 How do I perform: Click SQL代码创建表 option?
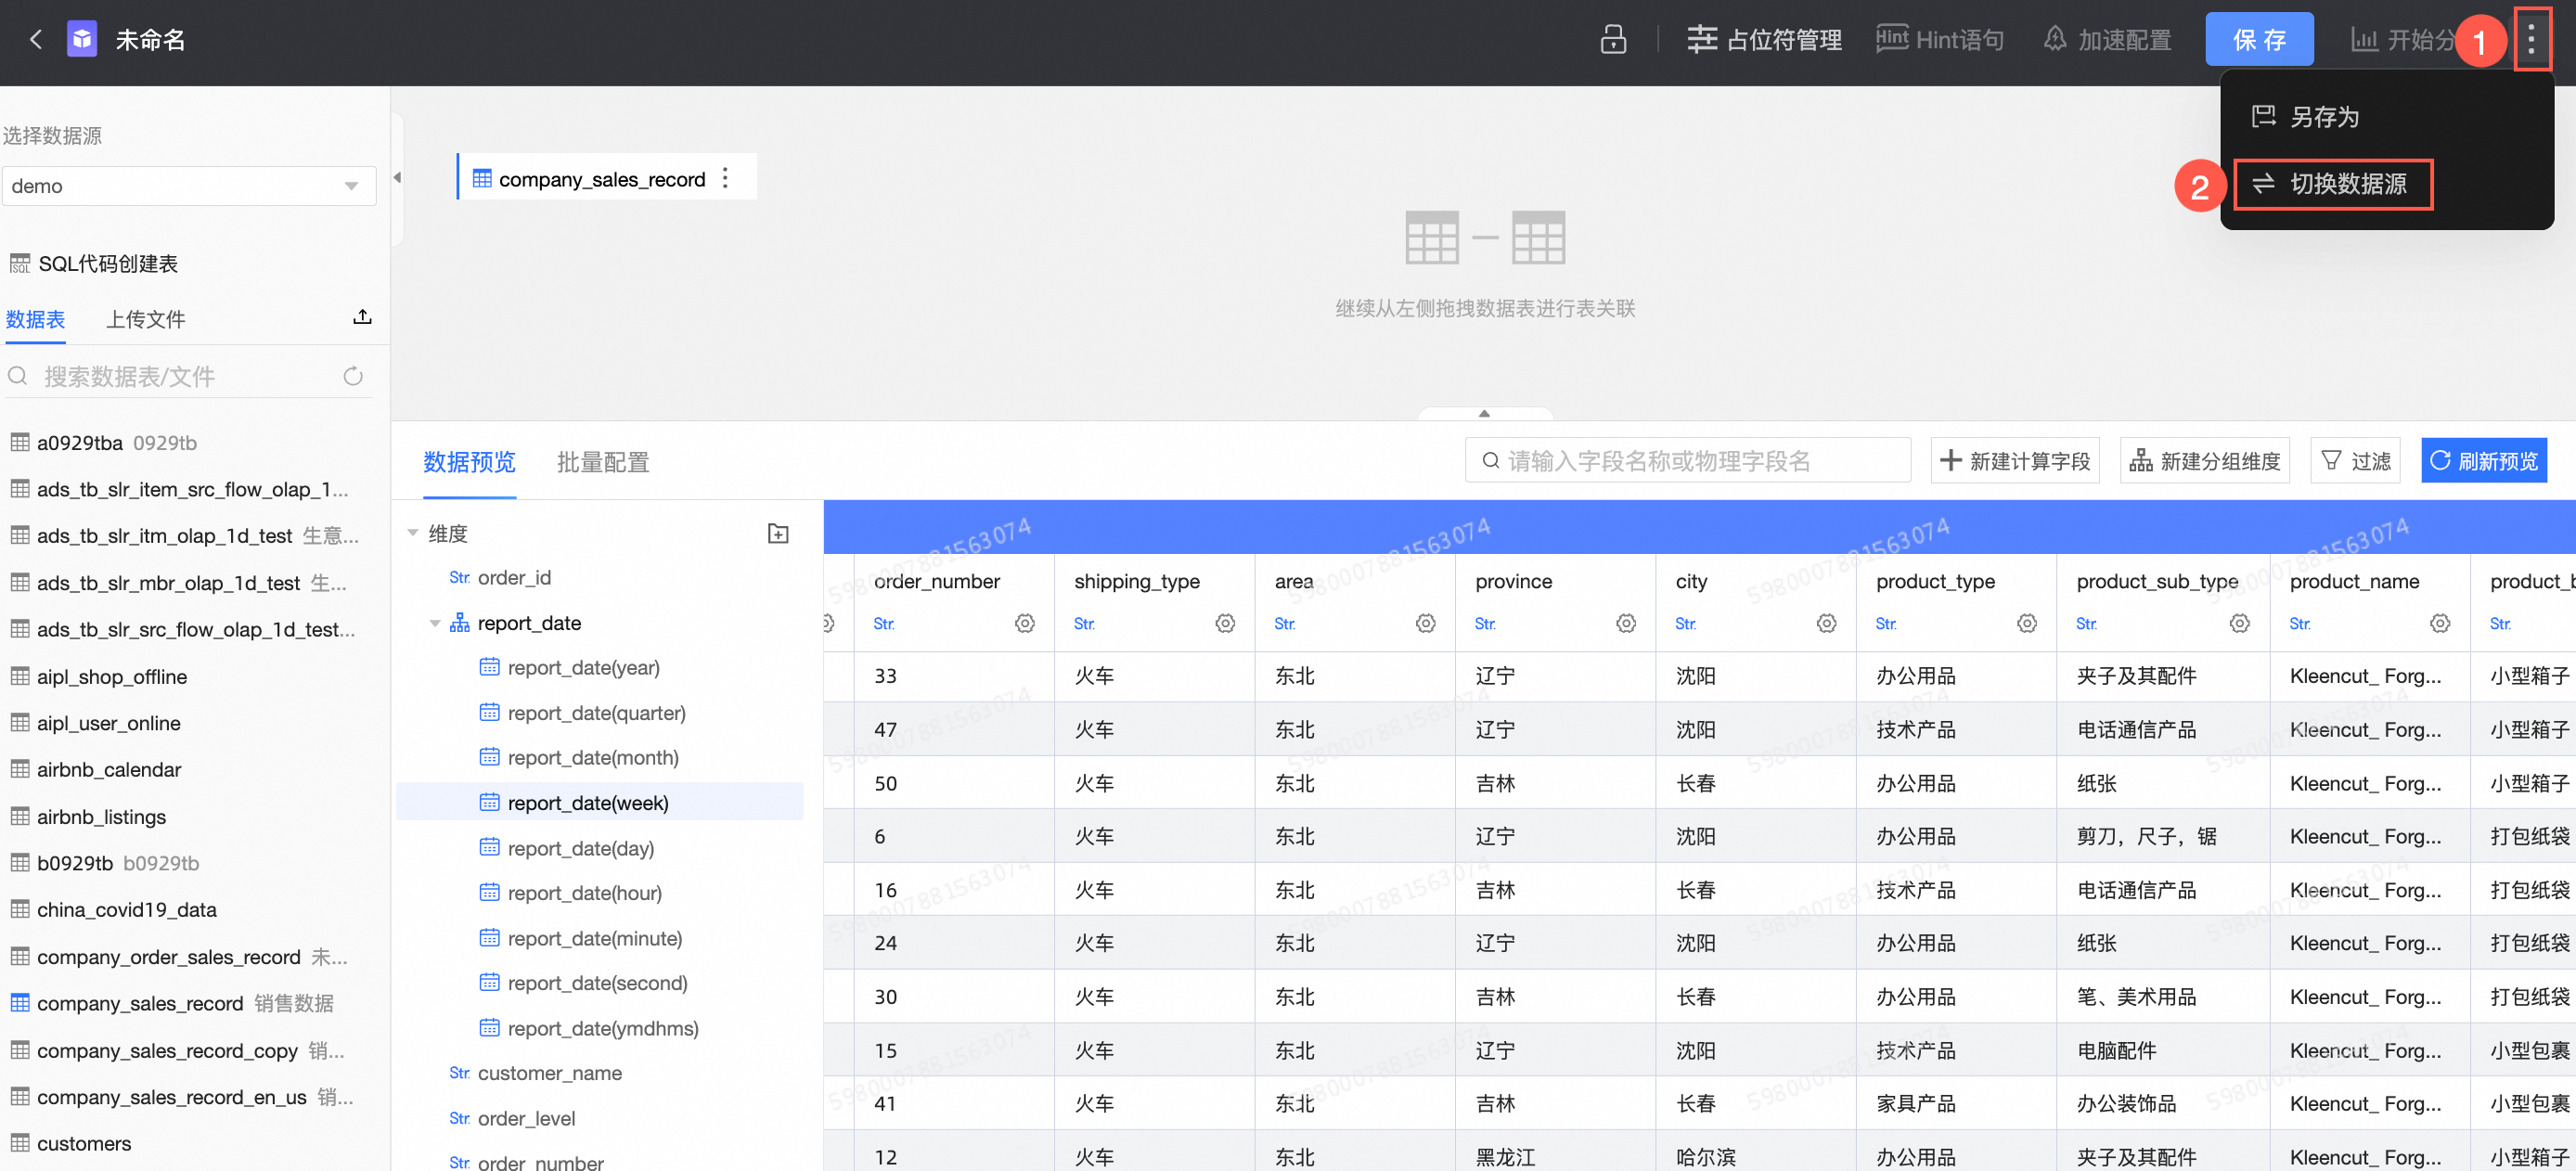(x=95, y=264)
